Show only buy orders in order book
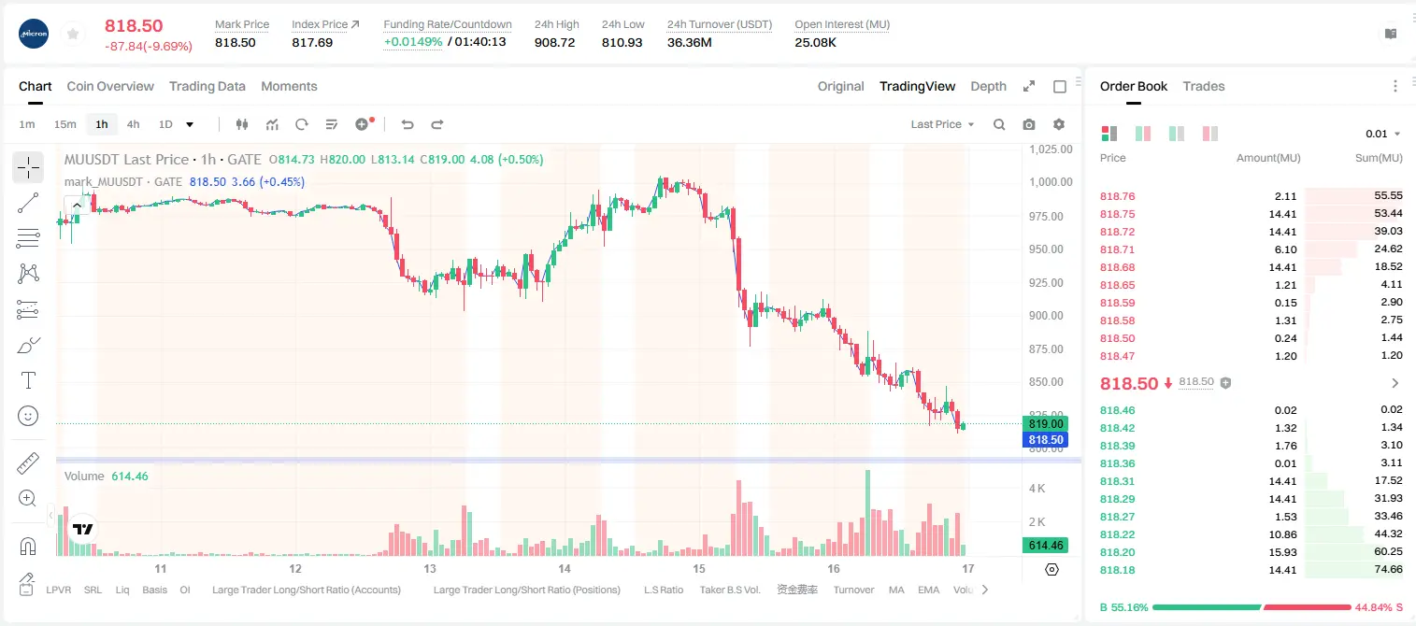The width and height of the screenshot is (1416, 626). (1177, 134)
